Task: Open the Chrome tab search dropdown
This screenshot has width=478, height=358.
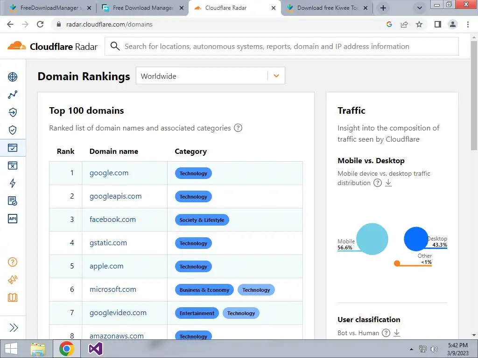Action: click(420, 8)
